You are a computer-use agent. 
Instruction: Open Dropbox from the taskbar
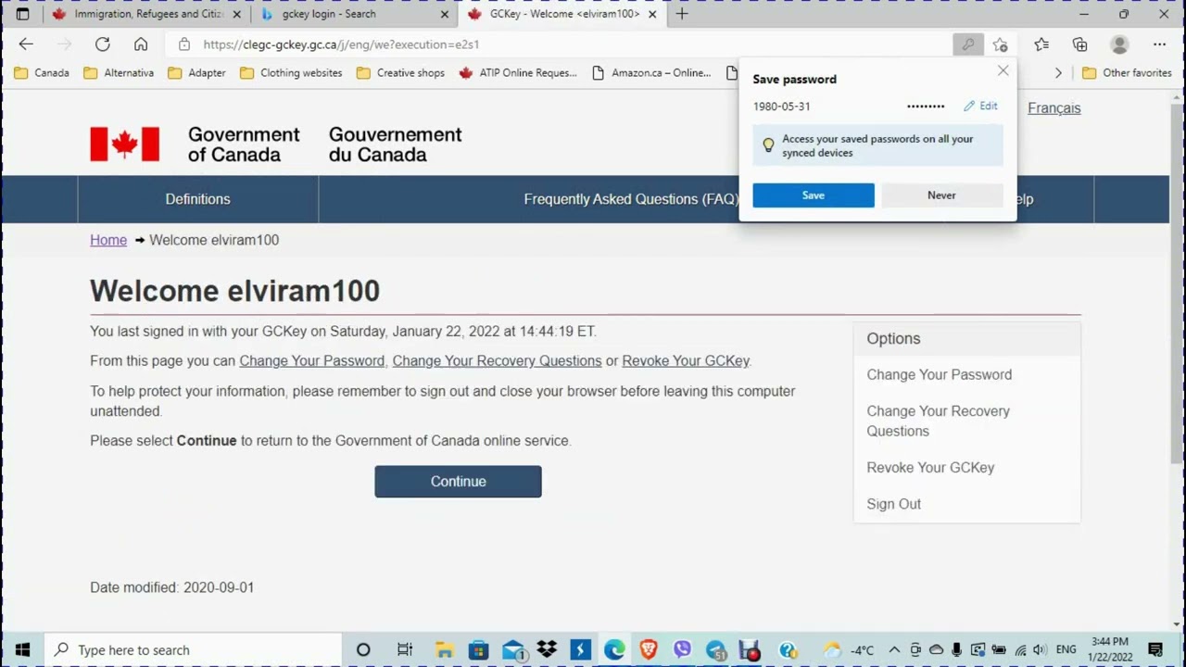point(547,649)
